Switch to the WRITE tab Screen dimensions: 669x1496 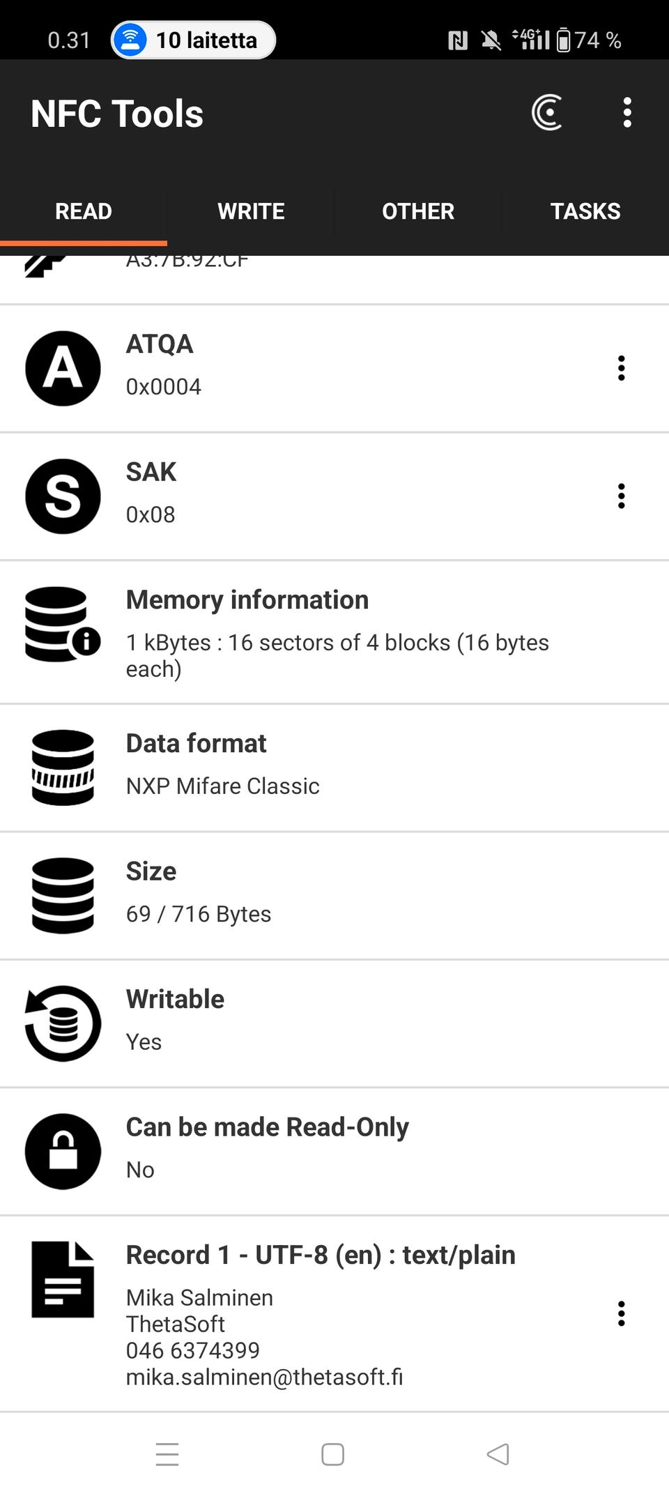[x=251, y=211]
